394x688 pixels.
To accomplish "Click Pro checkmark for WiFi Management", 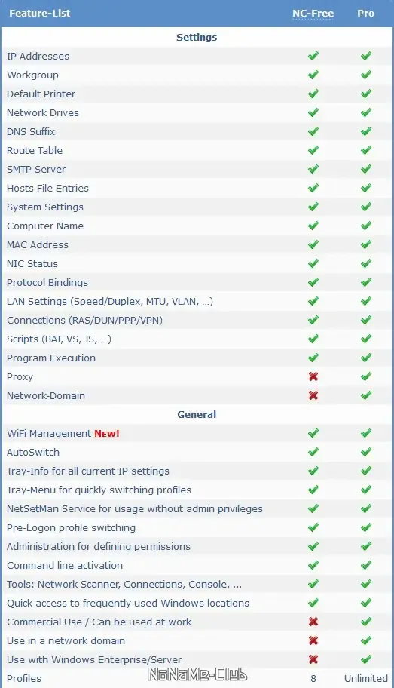I will pyautogui.click(x=366, y=433).
